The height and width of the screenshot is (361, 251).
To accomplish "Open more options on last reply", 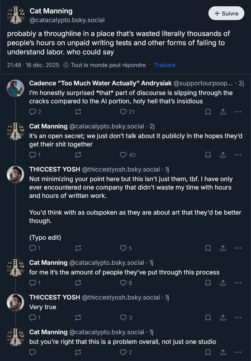I will tap(238, 352).
